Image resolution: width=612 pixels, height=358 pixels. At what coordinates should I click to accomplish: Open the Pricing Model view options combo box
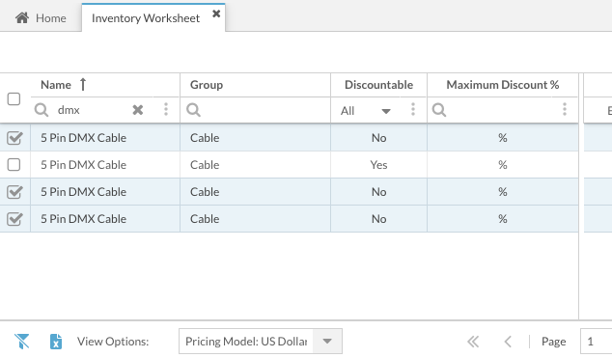(261, 342)
